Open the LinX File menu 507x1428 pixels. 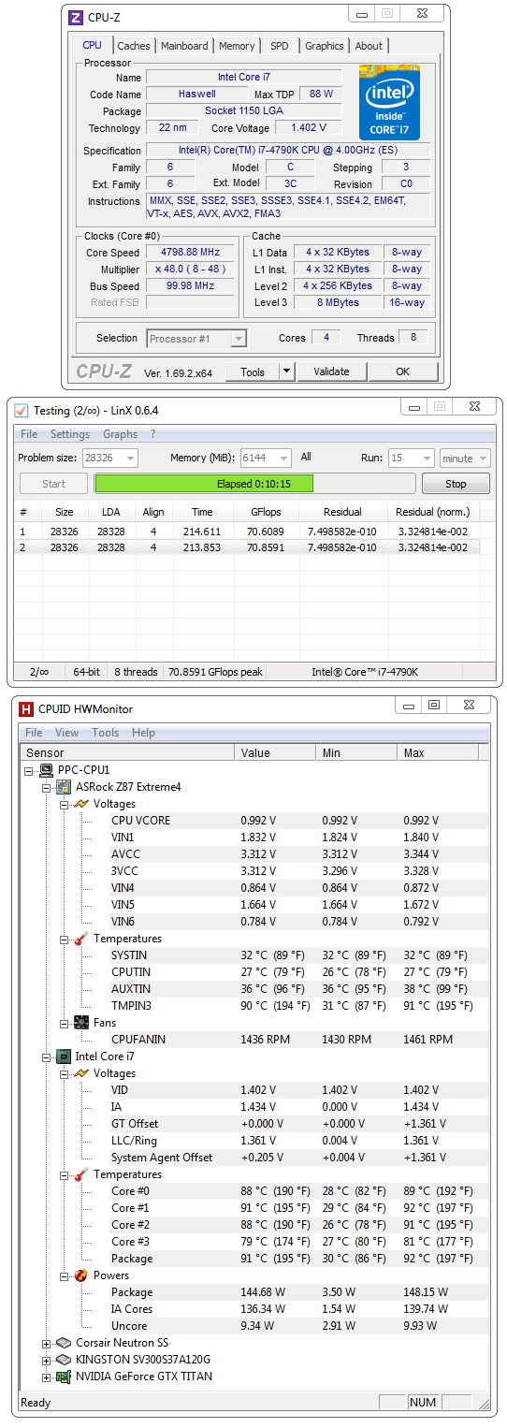[29, 434]
